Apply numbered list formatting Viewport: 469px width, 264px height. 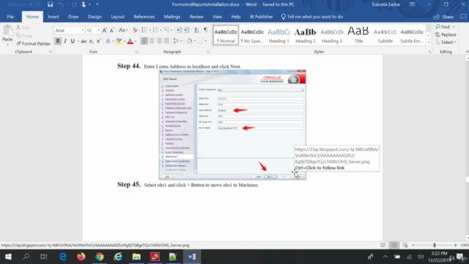(x=155, y=30)
